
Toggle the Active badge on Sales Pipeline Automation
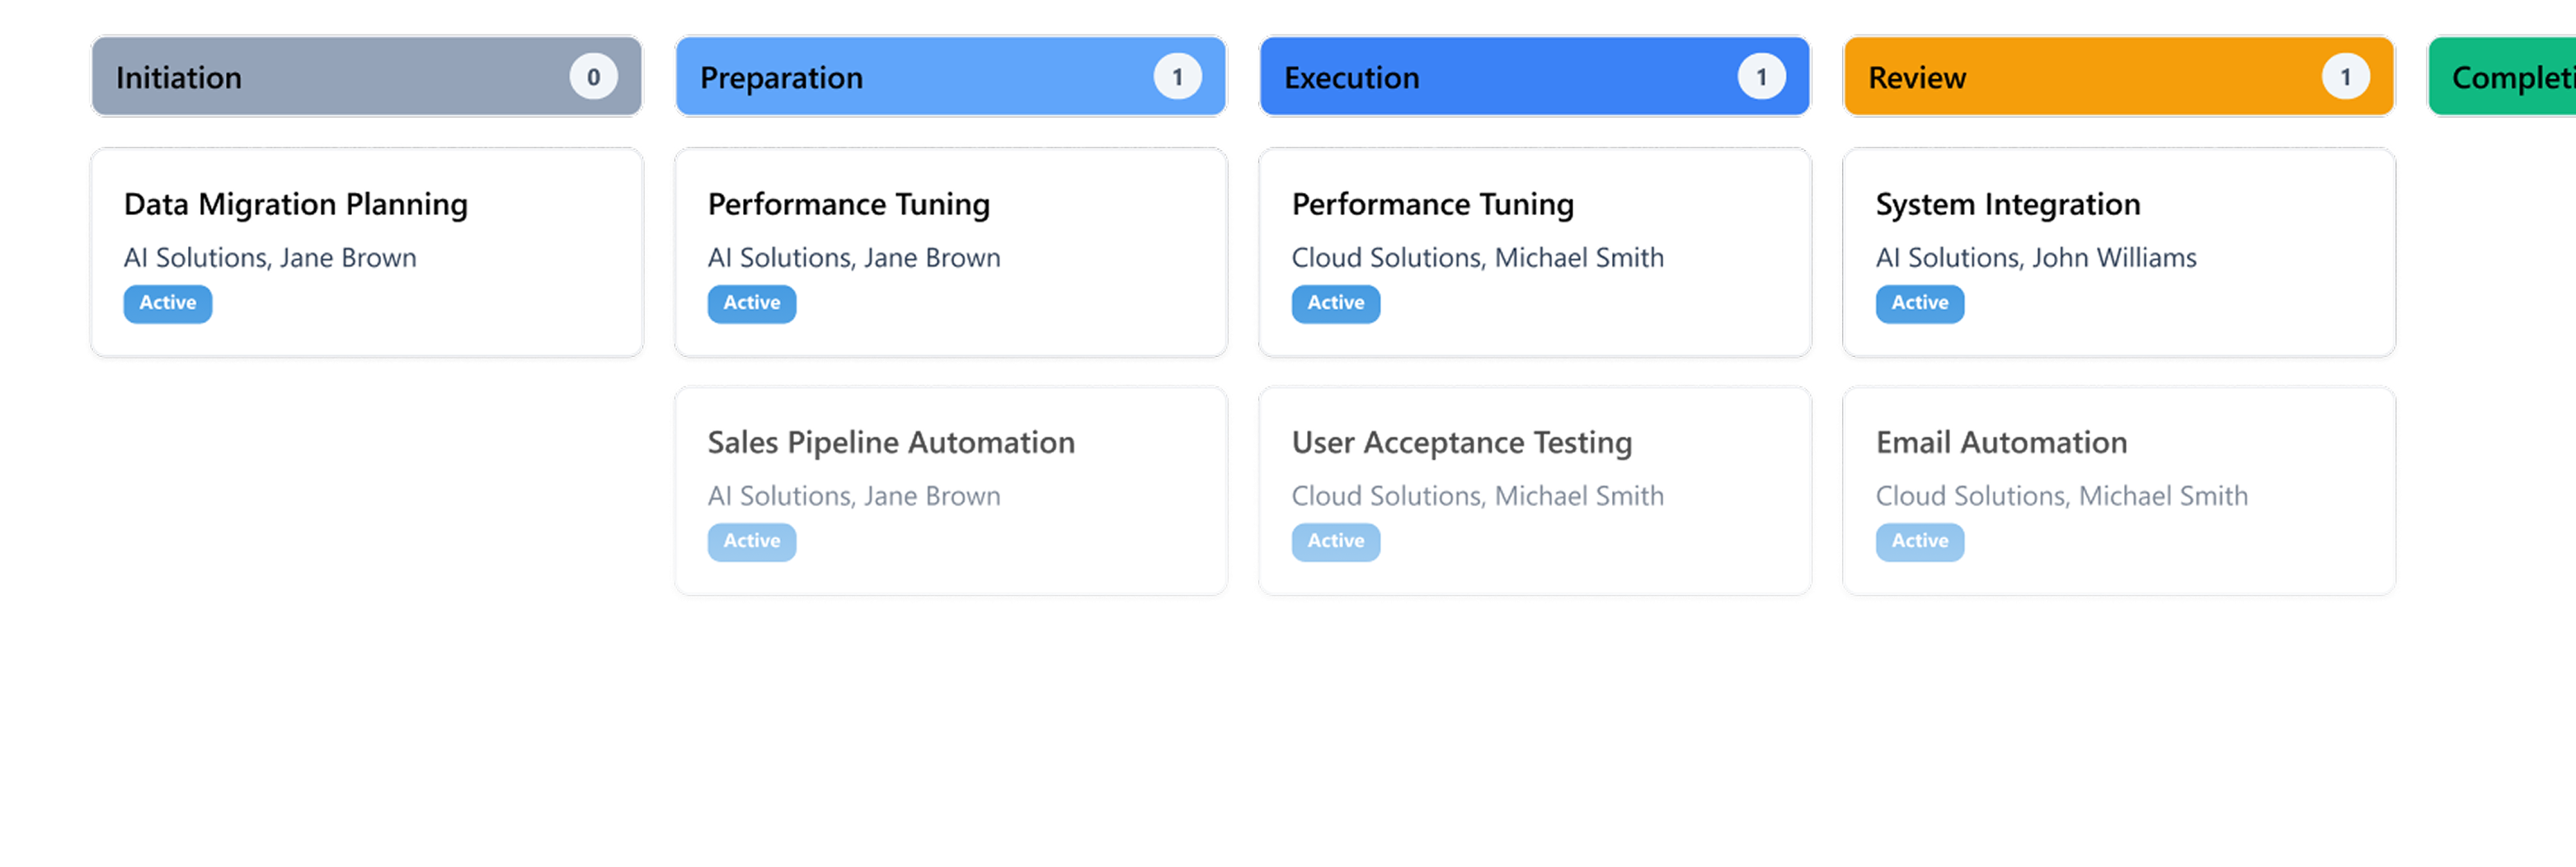coord(751,541)
